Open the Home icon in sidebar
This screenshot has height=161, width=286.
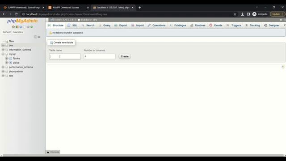click(x=13, y=27)
